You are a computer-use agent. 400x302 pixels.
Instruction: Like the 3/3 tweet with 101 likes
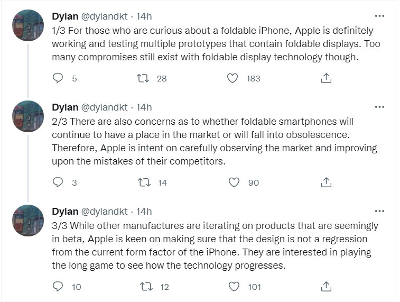point(232,287)
